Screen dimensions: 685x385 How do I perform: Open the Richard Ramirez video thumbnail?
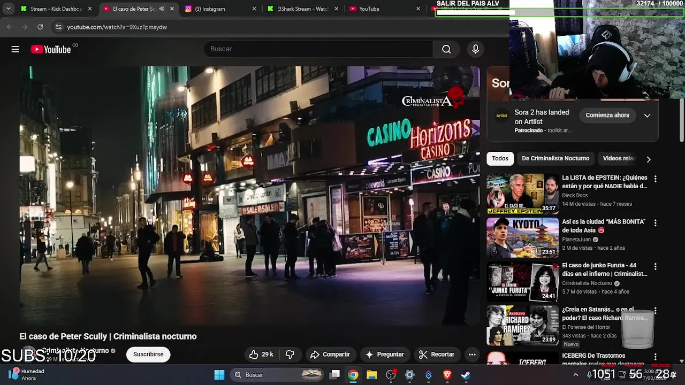tap(522, 325)
